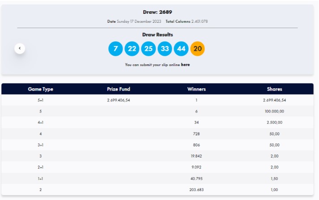Select the 4+1 game type cell
The image size is (319, 200).
(41, 123)
